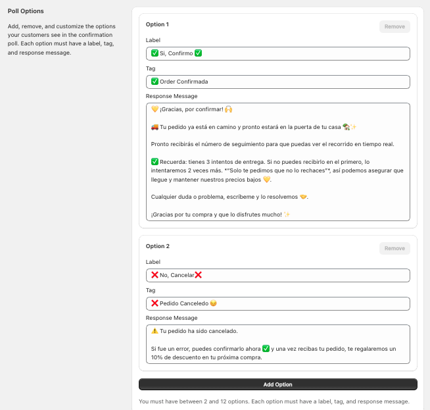The image size is (430, 410).
Task: Click the red X before 'Pedido Canceledo'
Action: point(155,303)
